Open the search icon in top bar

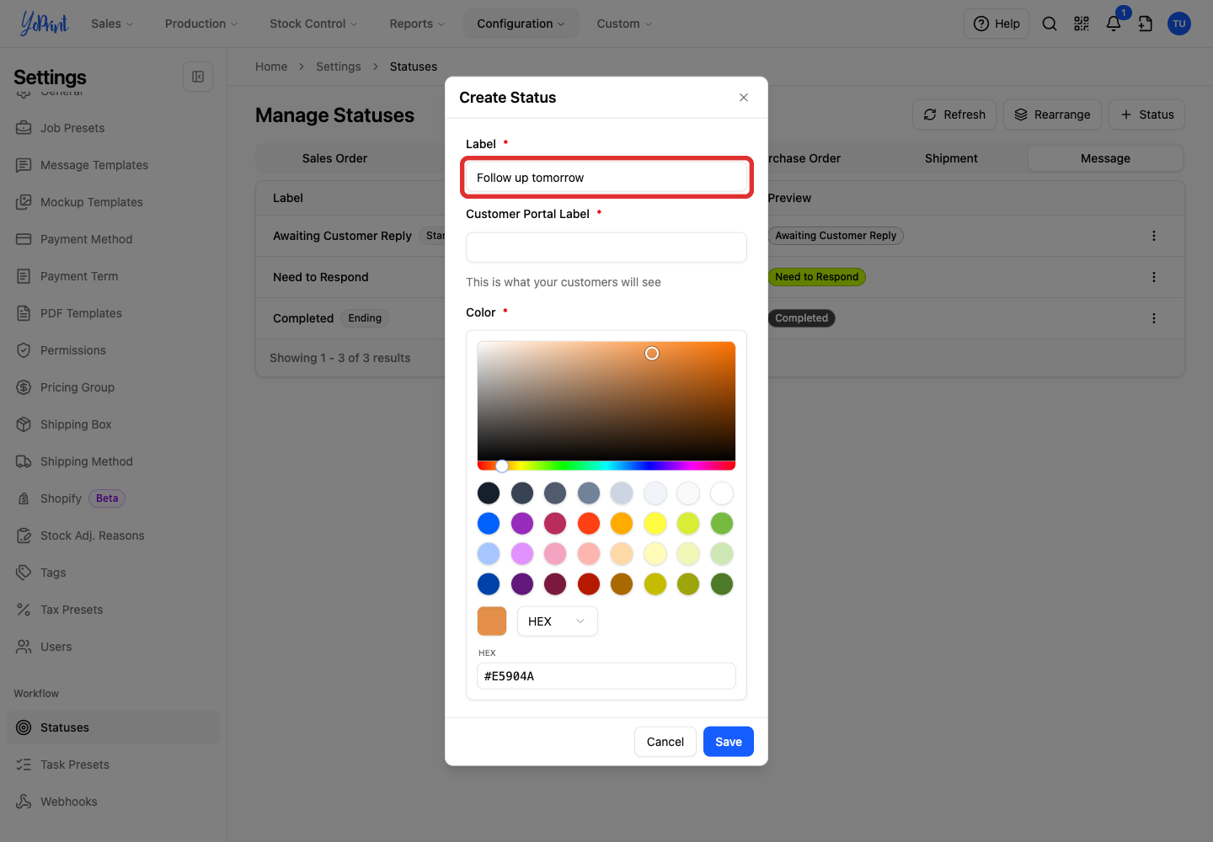coord(1050,24)
